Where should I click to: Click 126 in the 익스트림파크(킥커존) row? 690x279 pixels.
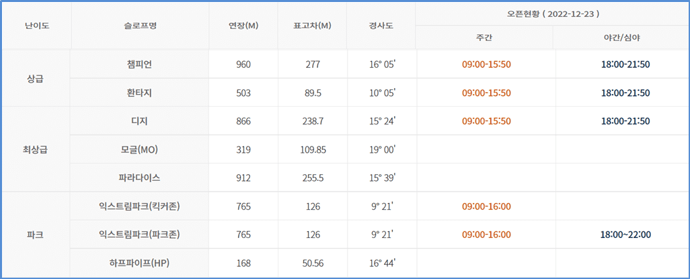(x=312, y=207)
